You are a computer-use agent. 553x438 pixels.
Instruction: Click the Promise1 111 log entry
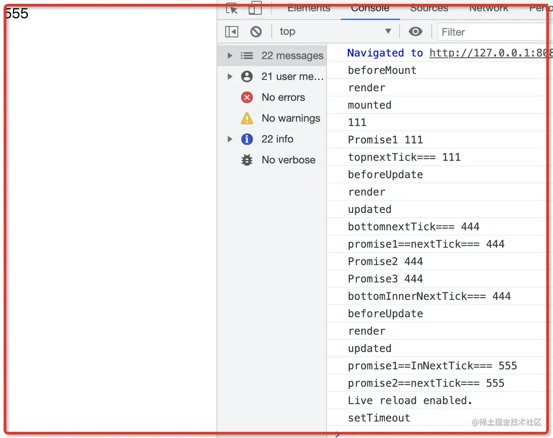pyautogui.click(x=439, y=140)
